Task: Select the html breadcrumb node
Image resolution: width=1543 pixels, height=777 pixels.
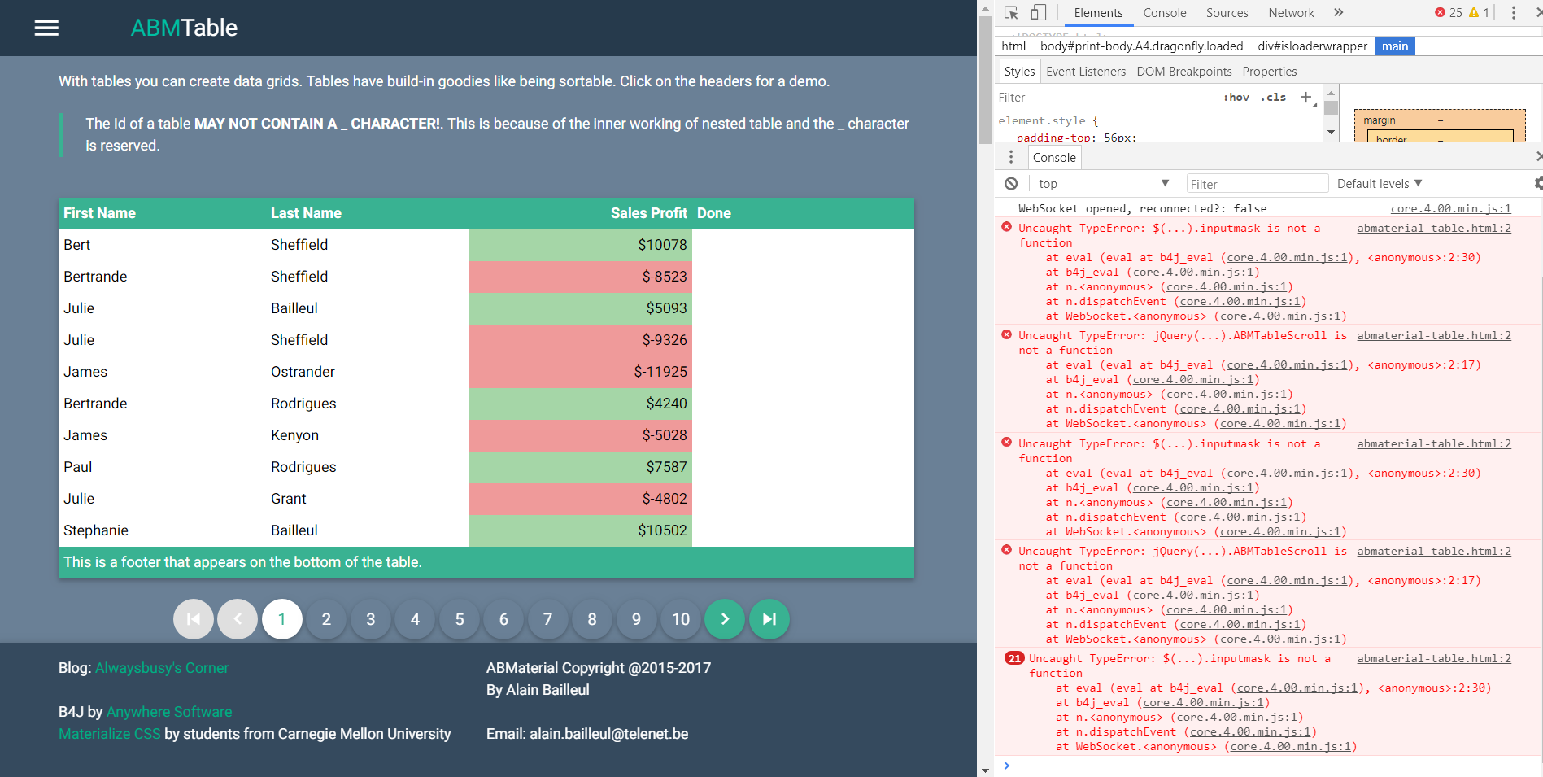Action: tap(1013, 46)
